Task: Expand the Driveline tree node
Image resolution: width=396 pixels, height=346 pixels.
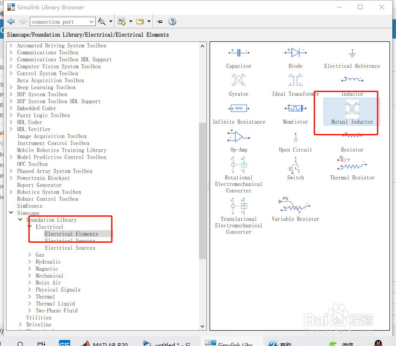Action: tap(20, 324)
